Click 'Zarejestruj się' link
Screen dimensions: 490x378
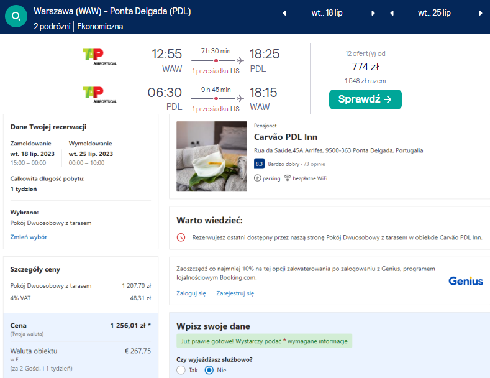235,293
